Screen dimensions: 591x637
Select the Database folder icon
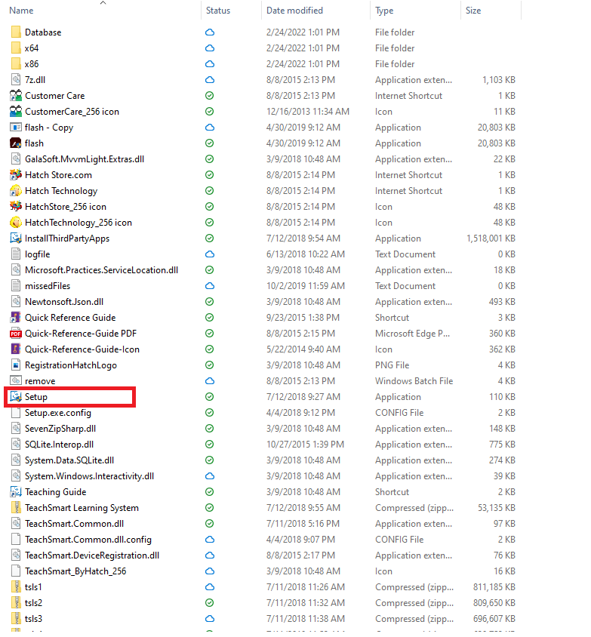click(x=16, y=32)
